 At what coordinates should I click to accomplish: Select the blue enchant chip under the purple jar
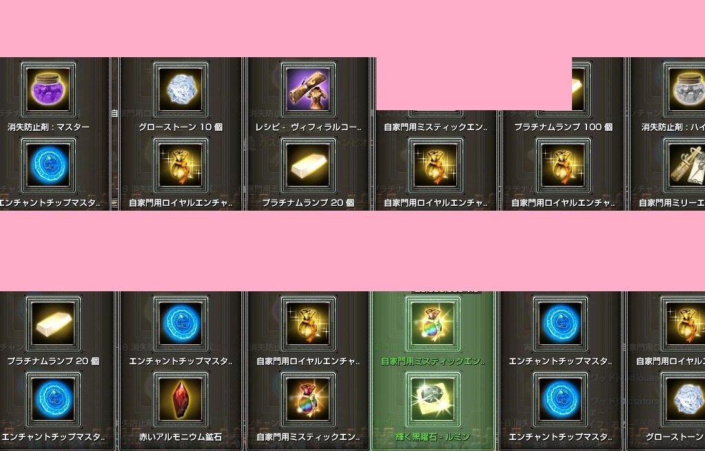(x=48, y=165)
